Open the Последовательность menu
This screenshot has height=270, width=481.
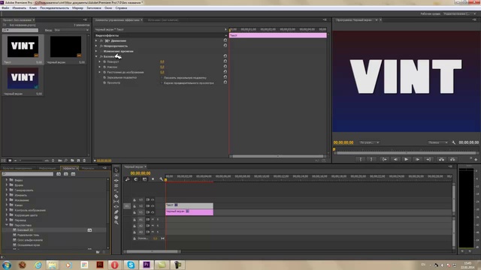point(54,8)
